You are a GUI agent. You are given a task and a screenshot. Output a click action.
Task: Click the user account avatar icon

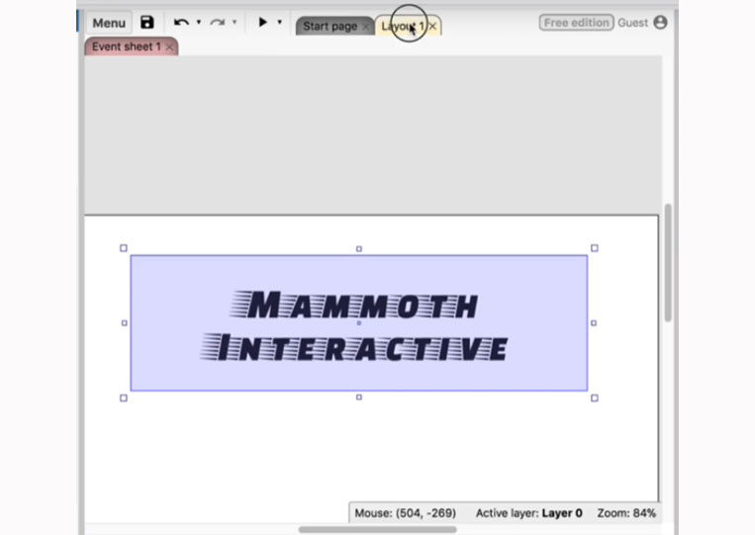[661, 22]
